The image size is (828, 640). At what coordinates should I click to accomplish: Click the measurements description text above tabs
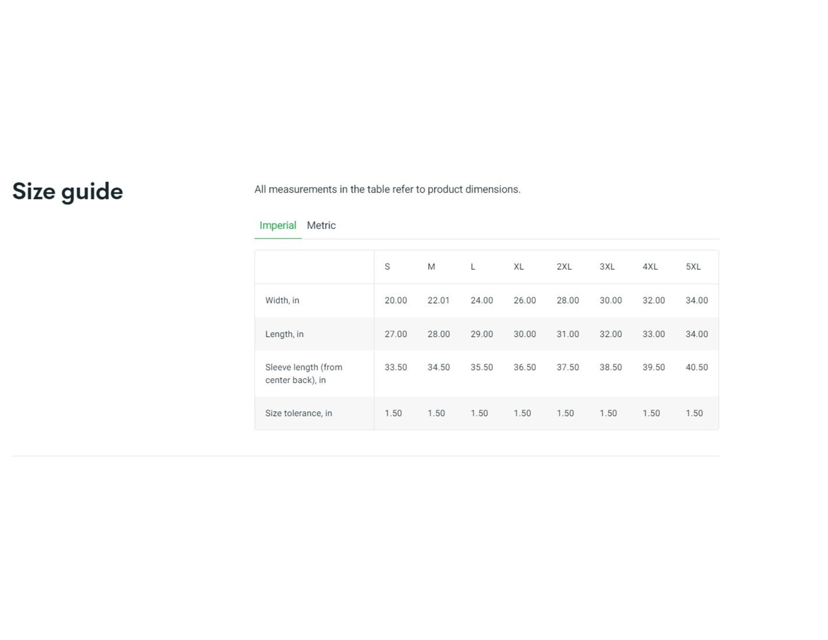[387, 189]
